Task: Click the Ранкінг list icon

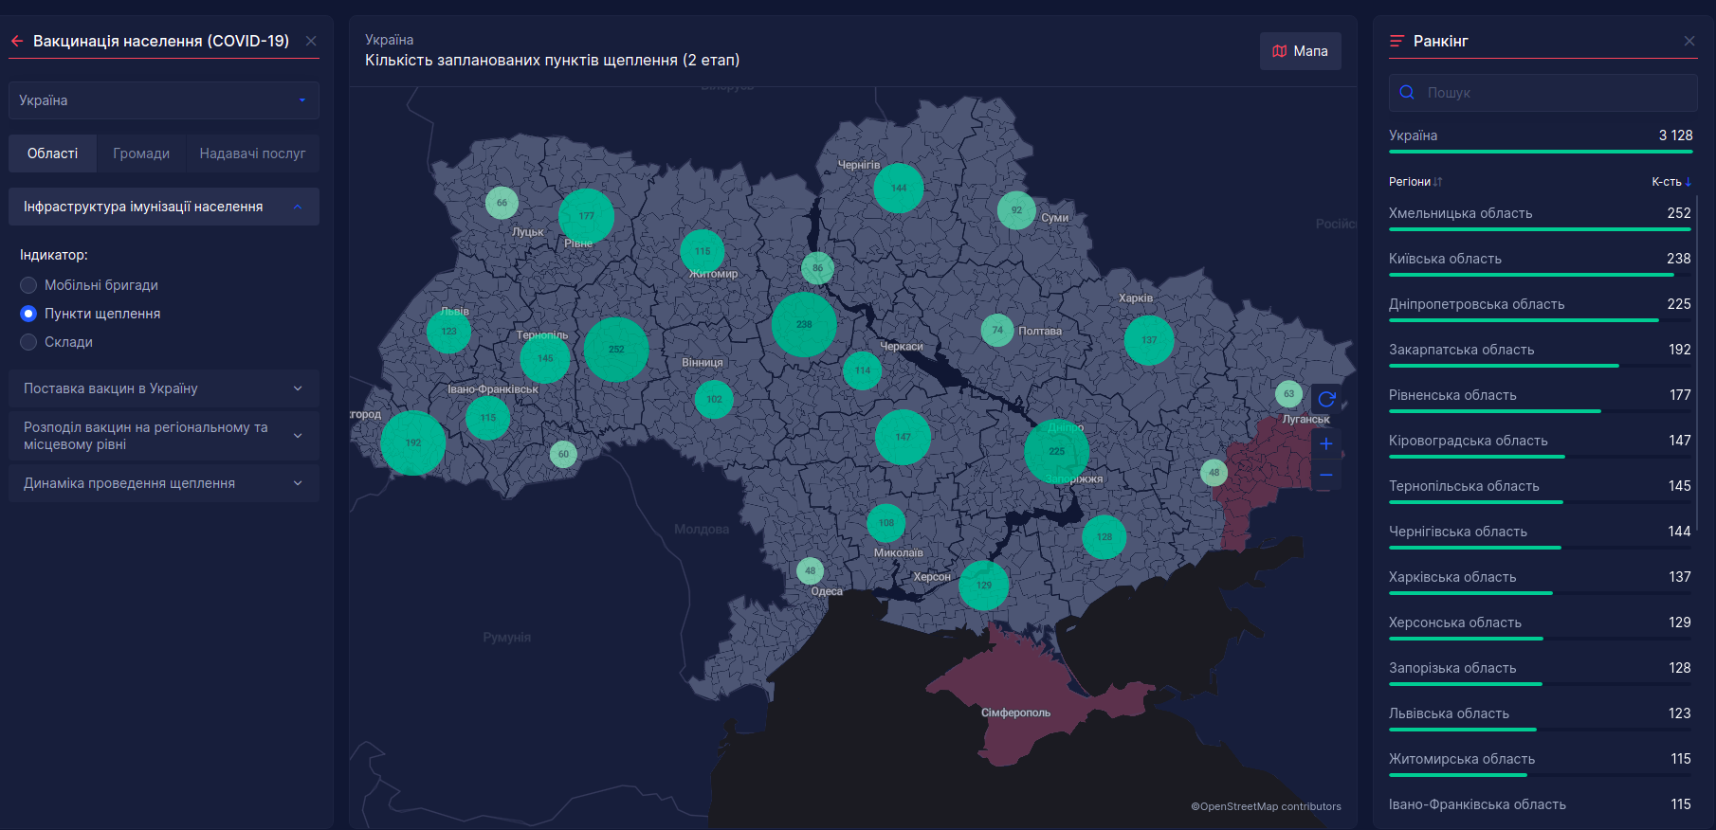Action: (1397, 41)
